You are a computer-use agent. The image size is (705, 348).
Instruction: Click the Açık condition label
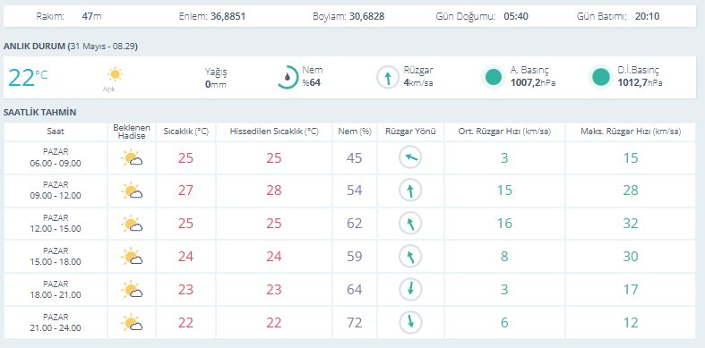click(x=109, y=89)
